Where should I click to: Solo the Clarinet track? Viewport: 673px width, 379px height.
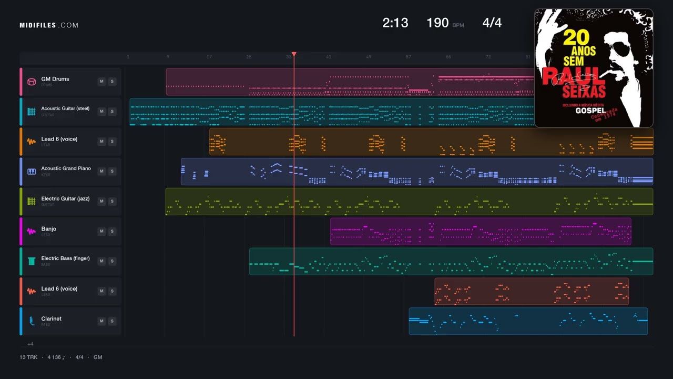(x=112, y=322)
